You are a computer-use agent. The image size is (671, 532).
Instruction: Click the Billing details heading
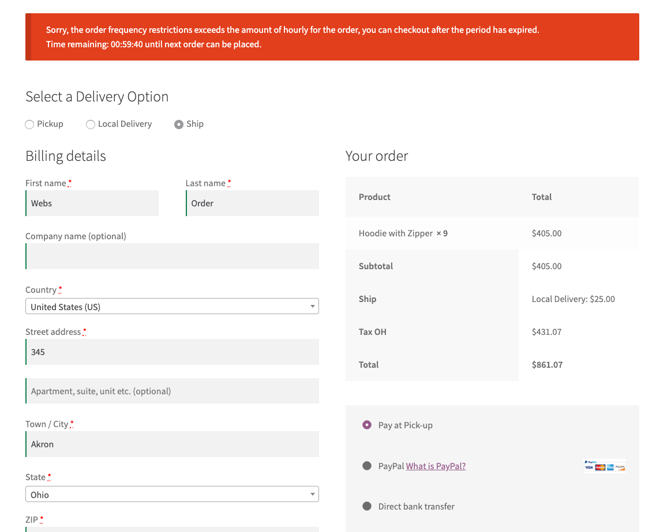[65, 156]
